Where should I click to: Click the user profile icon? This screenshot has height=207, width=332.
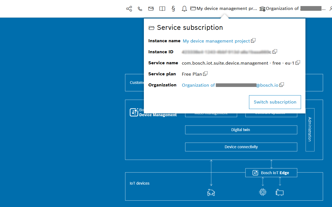[x=331, y=9]
